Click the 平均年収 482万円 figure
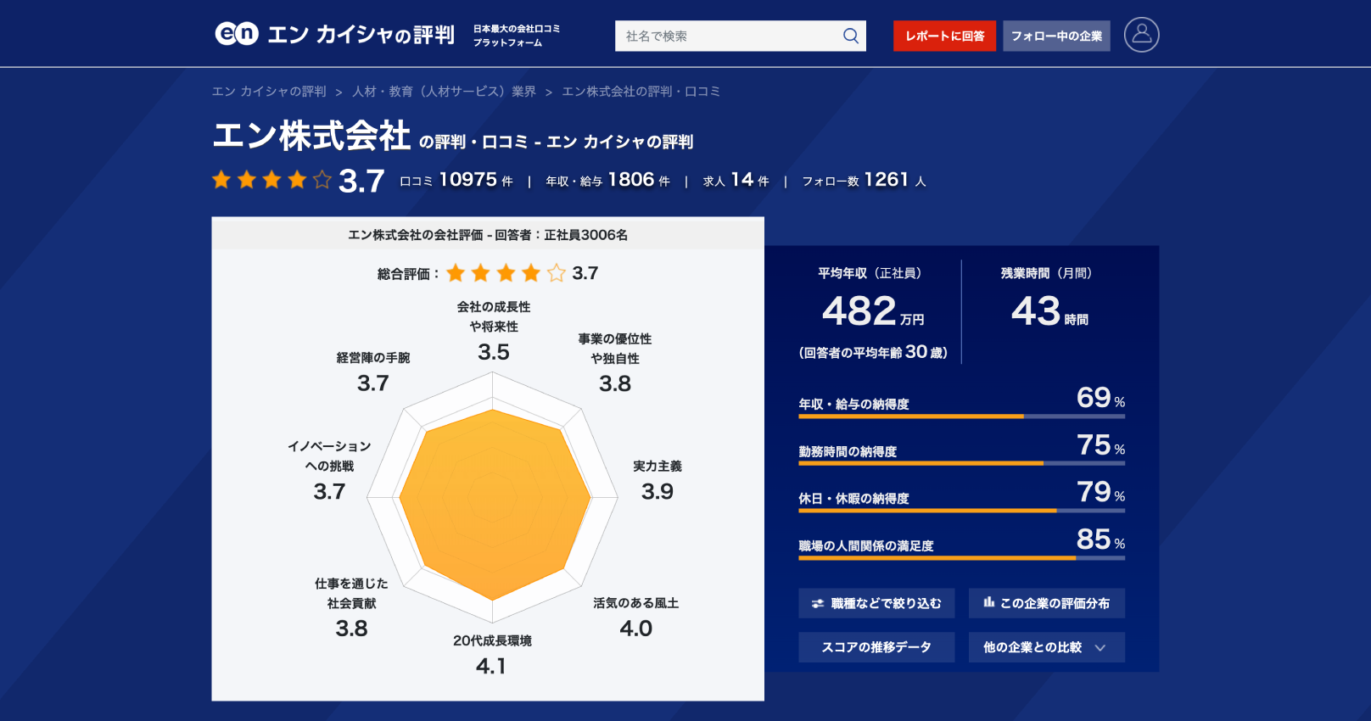 [873, 311]
